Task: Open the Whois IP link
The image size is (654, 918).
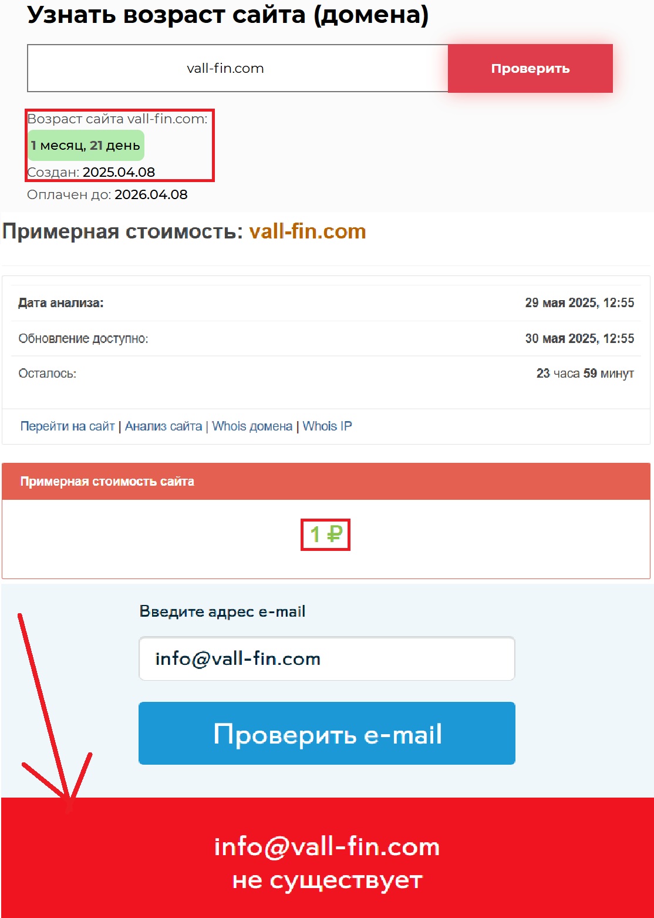Action: [x=327, y=426]
